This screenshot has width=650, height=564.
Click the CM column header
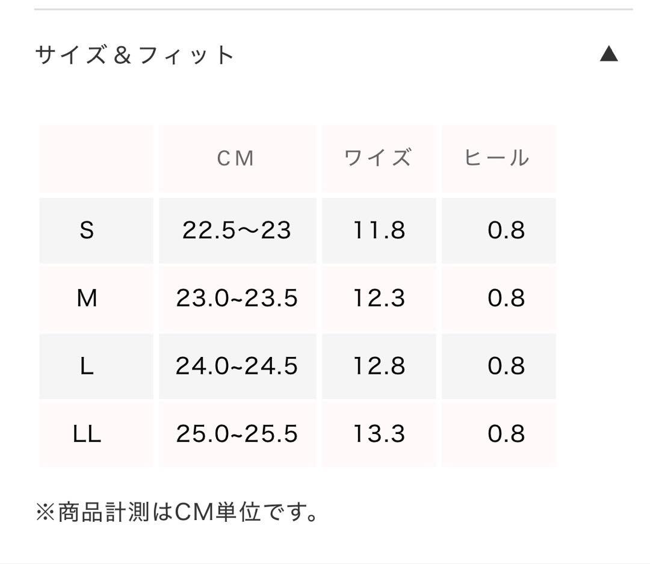pos(236,158)
